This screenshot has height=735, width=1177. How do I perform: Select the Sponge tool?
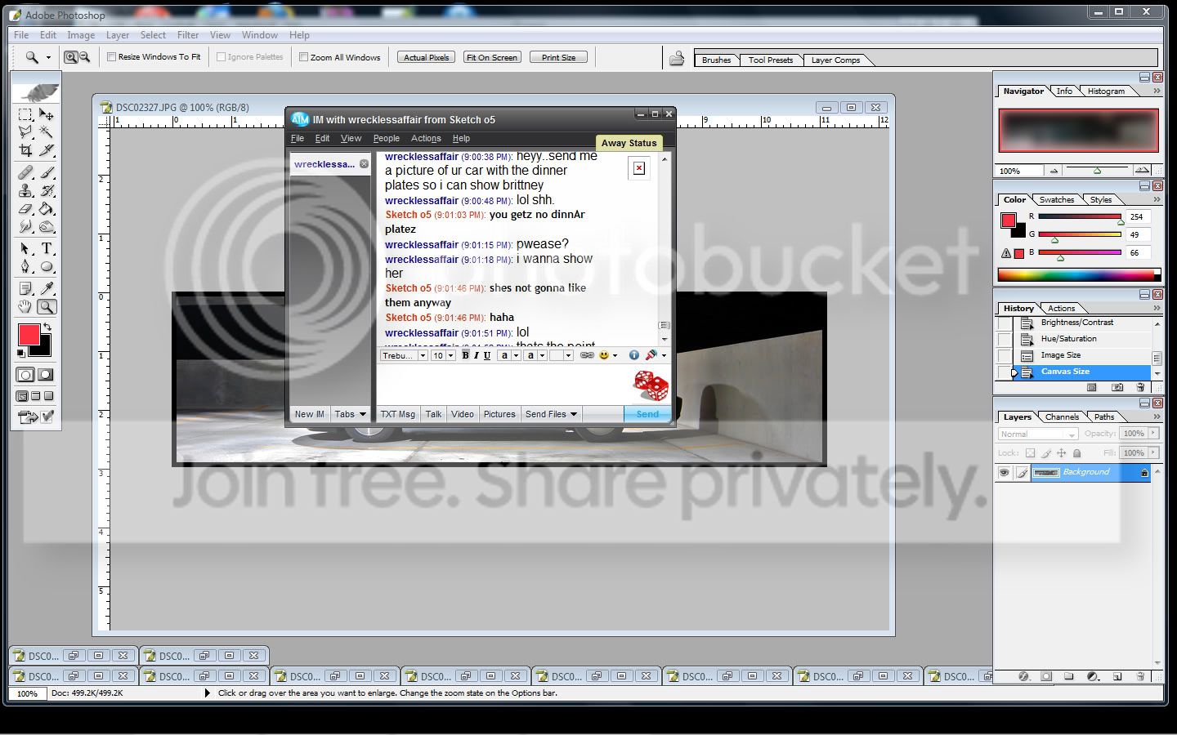[x=47, y=226]
